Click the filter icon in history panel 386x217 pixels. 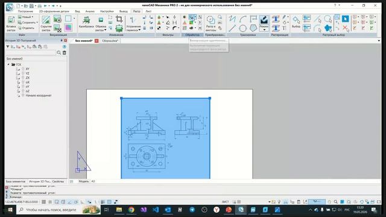pyautogui.click(x=8, y=46)
